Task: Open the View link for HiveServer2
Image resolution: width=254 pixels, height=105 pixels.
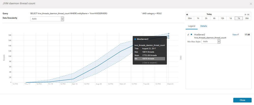Action: 234,34
